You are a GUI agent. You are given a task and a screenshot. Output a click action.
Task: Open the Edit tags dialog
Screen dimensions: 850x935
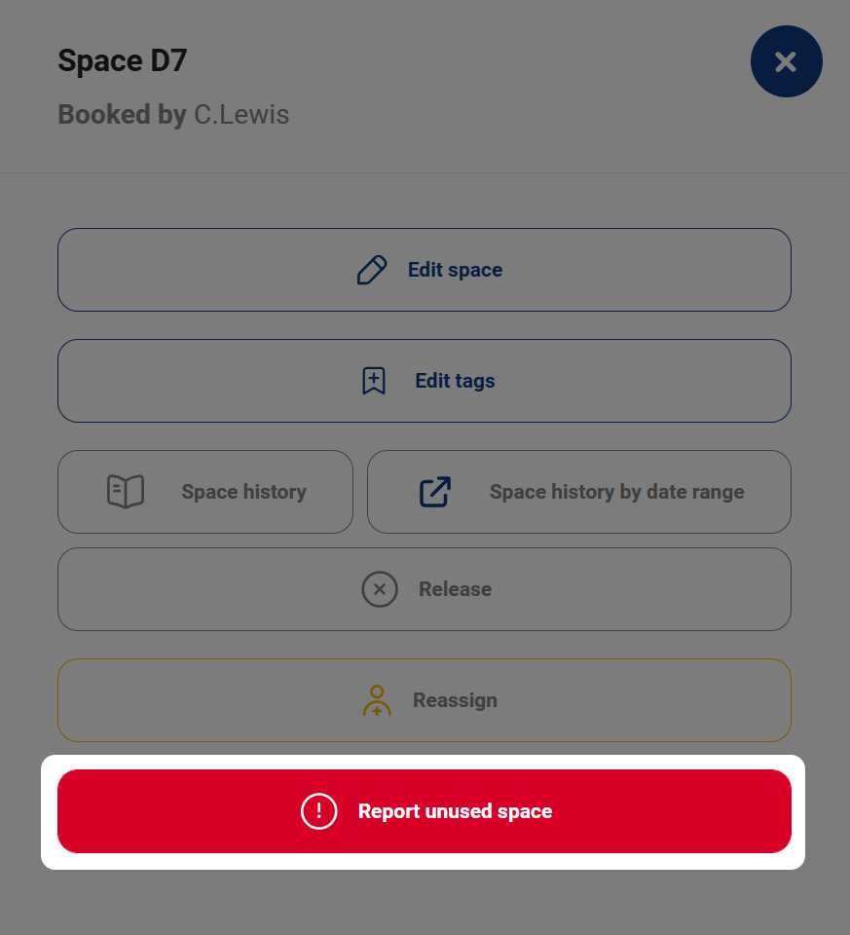(425, 381)
